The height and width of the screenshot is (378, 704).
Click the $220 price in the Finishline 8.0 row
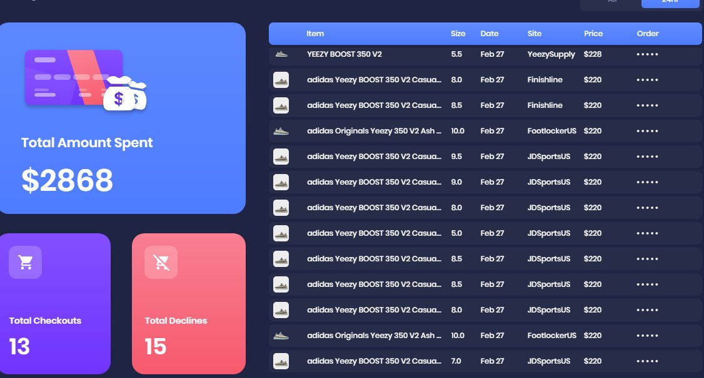click(x=593, y=80)
